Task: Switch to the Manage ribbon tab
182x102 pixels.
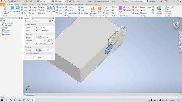Action: pyautogui.click(x=45, y=5)
